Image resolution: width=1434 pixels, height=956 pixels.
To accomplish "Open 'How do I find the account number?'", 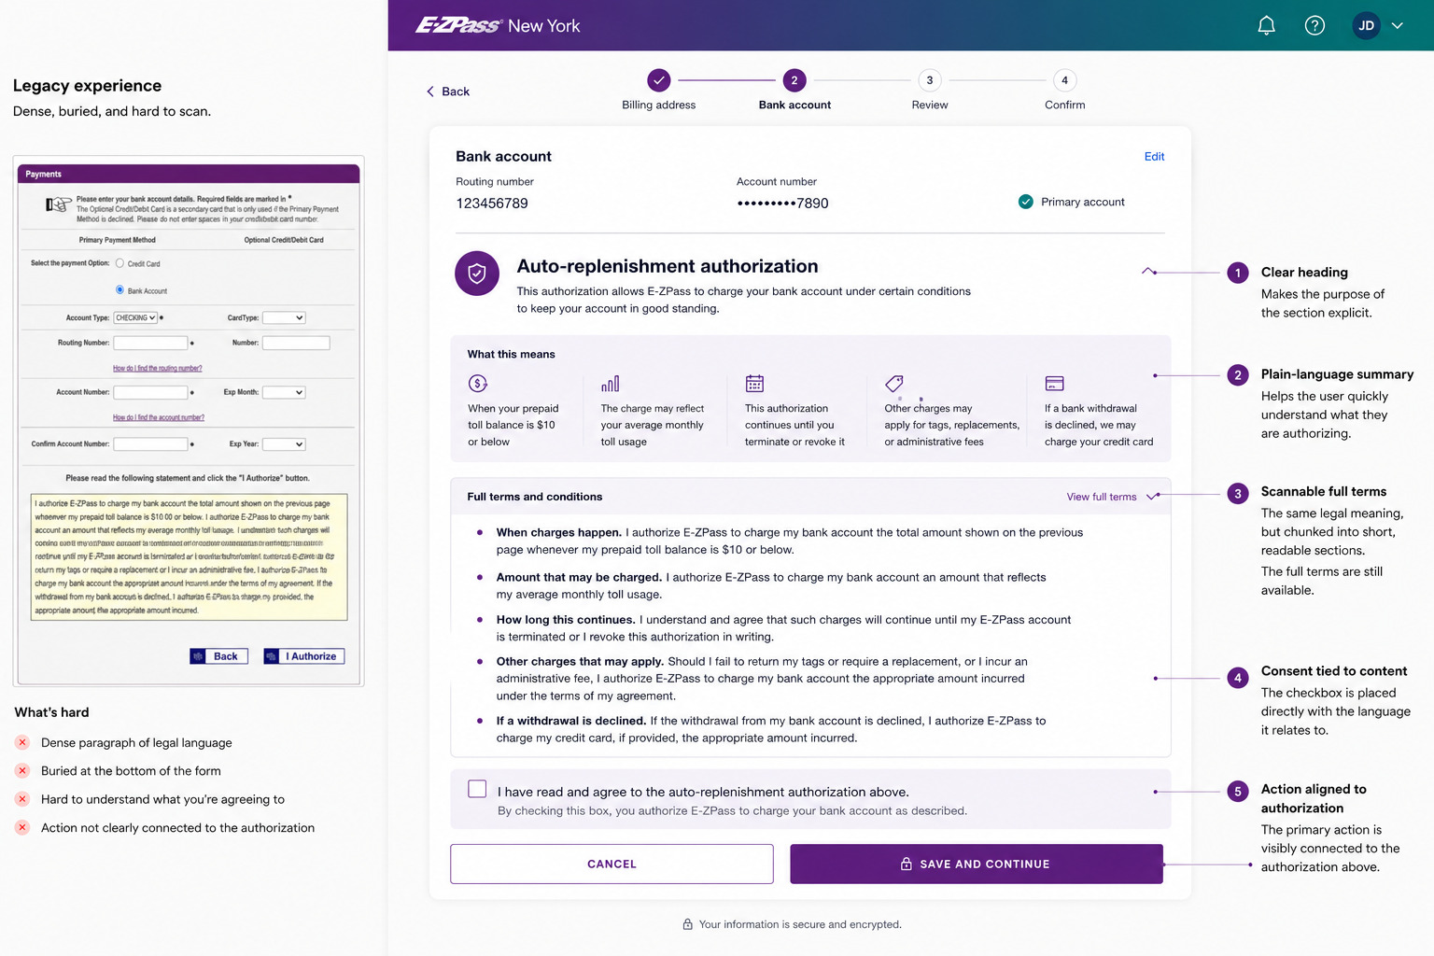I will tap(159, 417).
